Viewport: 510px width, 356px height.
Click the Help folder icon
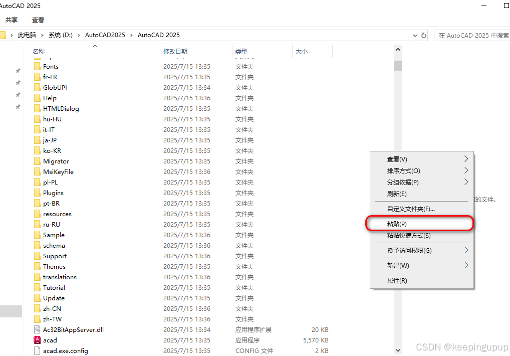[37, 98]
